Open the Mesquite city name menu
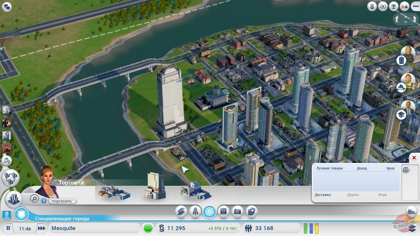420x236 pixels. coord(64,228)
